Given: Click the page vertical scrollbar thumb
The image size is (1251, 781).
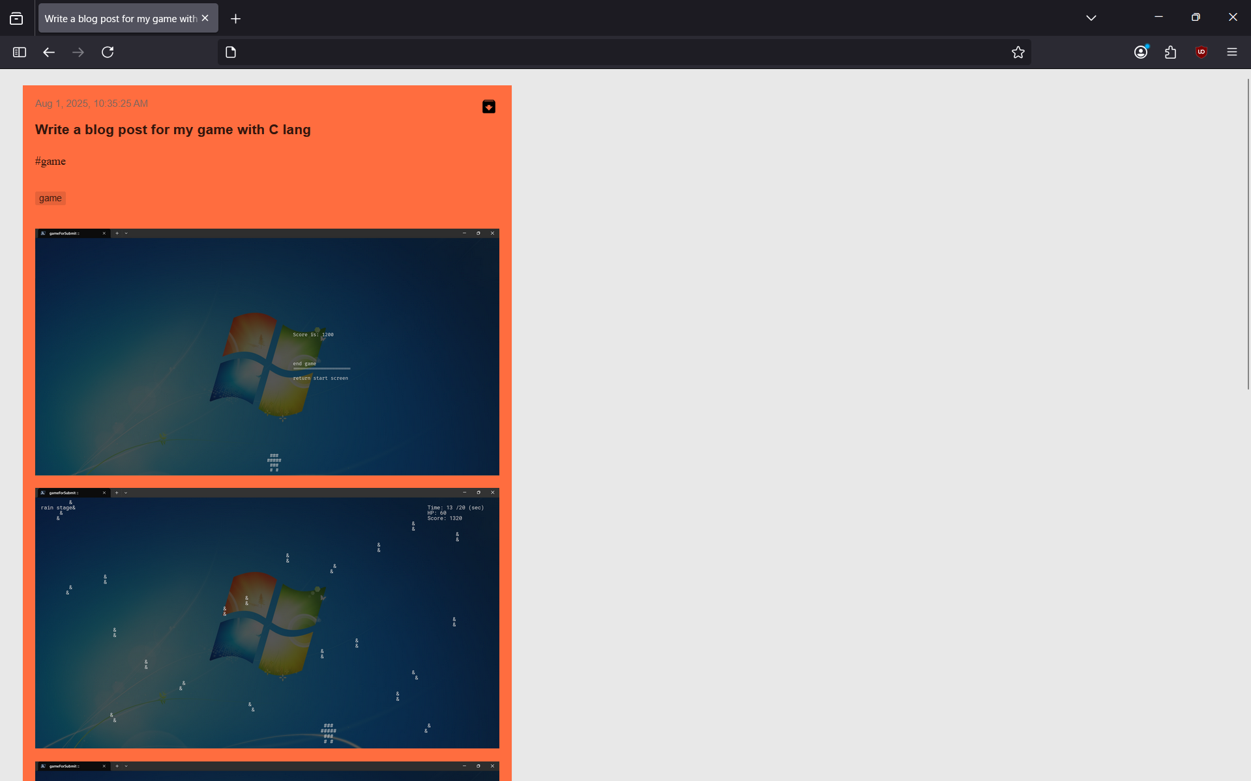Looking at the screenshot, I should click(1248, 234).
